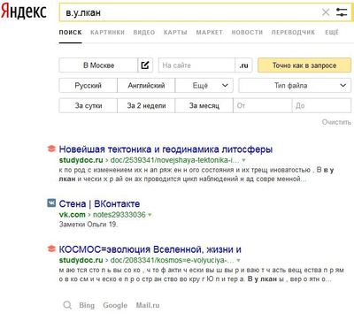Expand the Ещё languages dropdown
The height and width of the screenshot is (321, 354).
204,86
